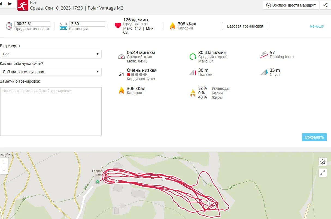Click the lower calories flame icon
This screenshot has width=331, height=219.
pyautogui.click(x=122, y=91)
